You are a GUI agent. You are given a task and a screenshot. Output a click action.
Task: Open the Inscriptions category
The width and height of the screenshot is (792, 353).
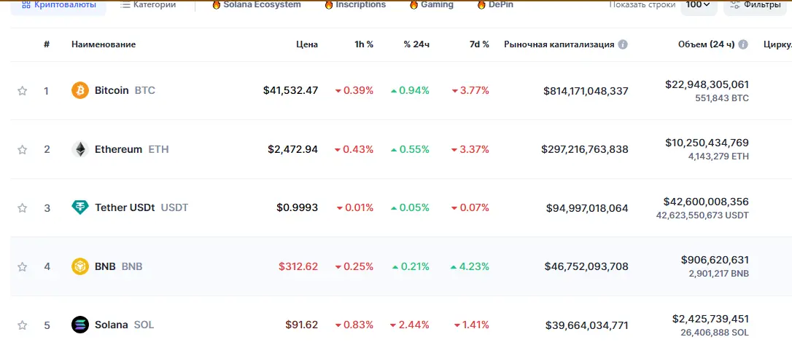point(355,5)
